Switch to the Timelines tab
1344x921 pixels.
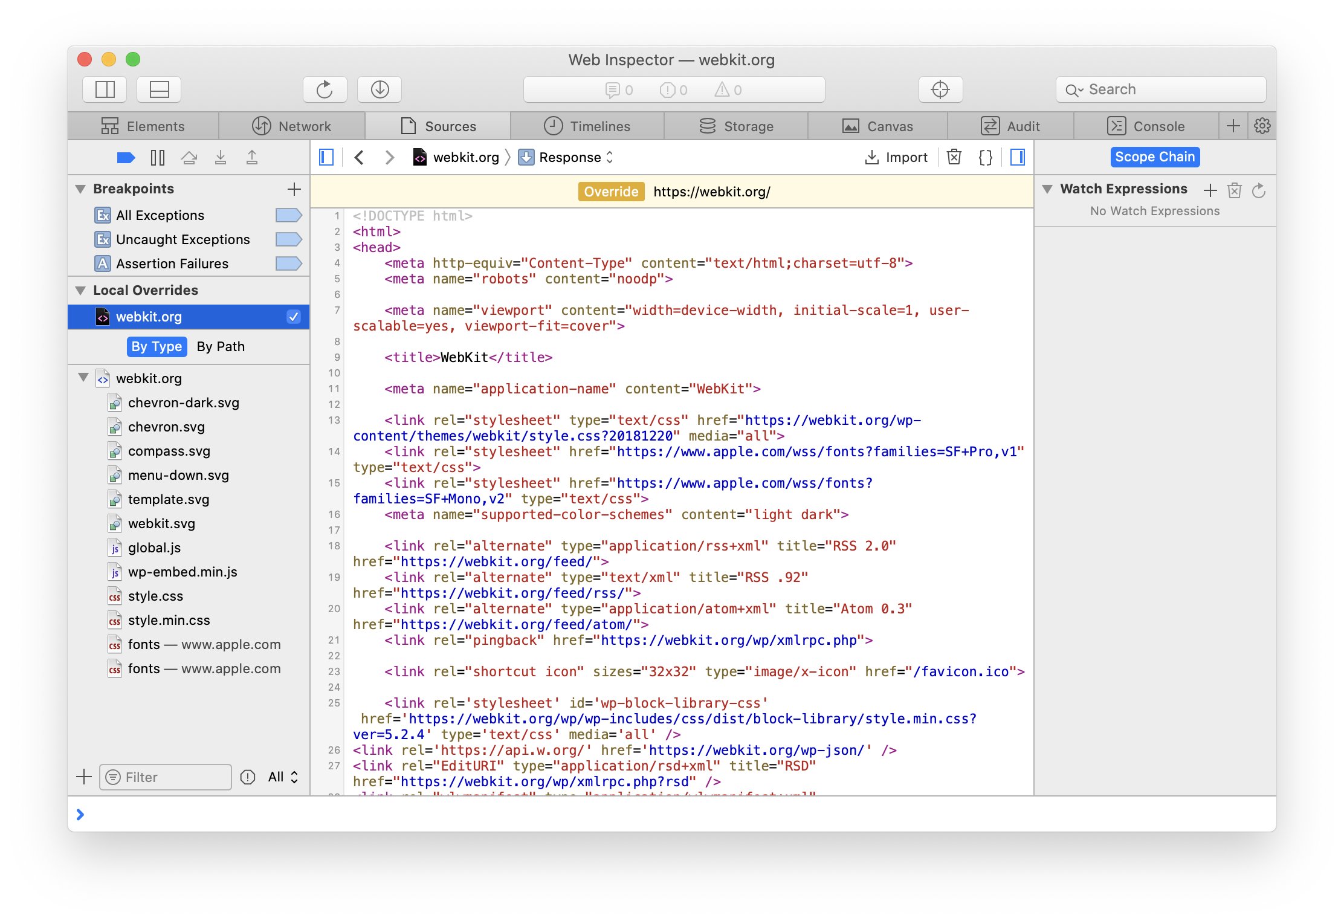[587, 126]
